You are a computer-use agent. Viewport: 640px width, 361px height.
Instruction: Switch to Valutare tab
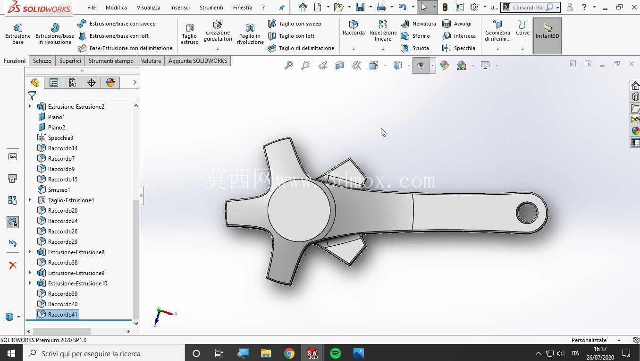pyautogui.click(x=151, y=60)
